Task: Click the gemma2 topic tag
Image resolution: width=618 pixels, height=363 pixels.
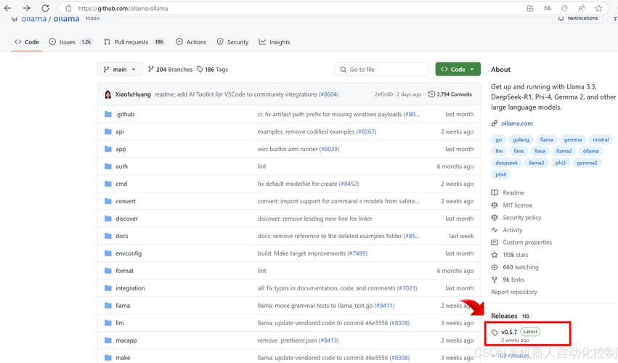Action: tap(587, 163)
